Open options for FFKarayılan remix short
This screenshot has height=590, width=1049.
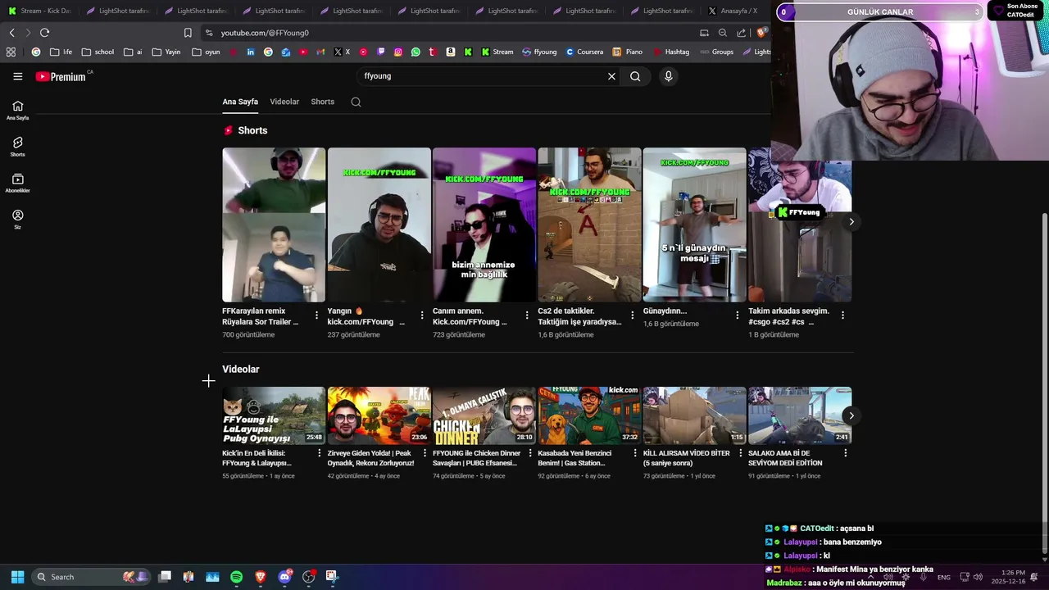click(x=317, y=315)
